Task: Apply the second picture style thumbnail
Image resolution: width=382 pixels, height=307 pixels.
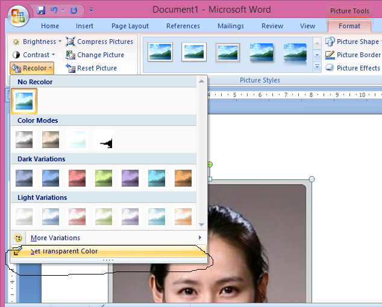Action: coord(194,52)
